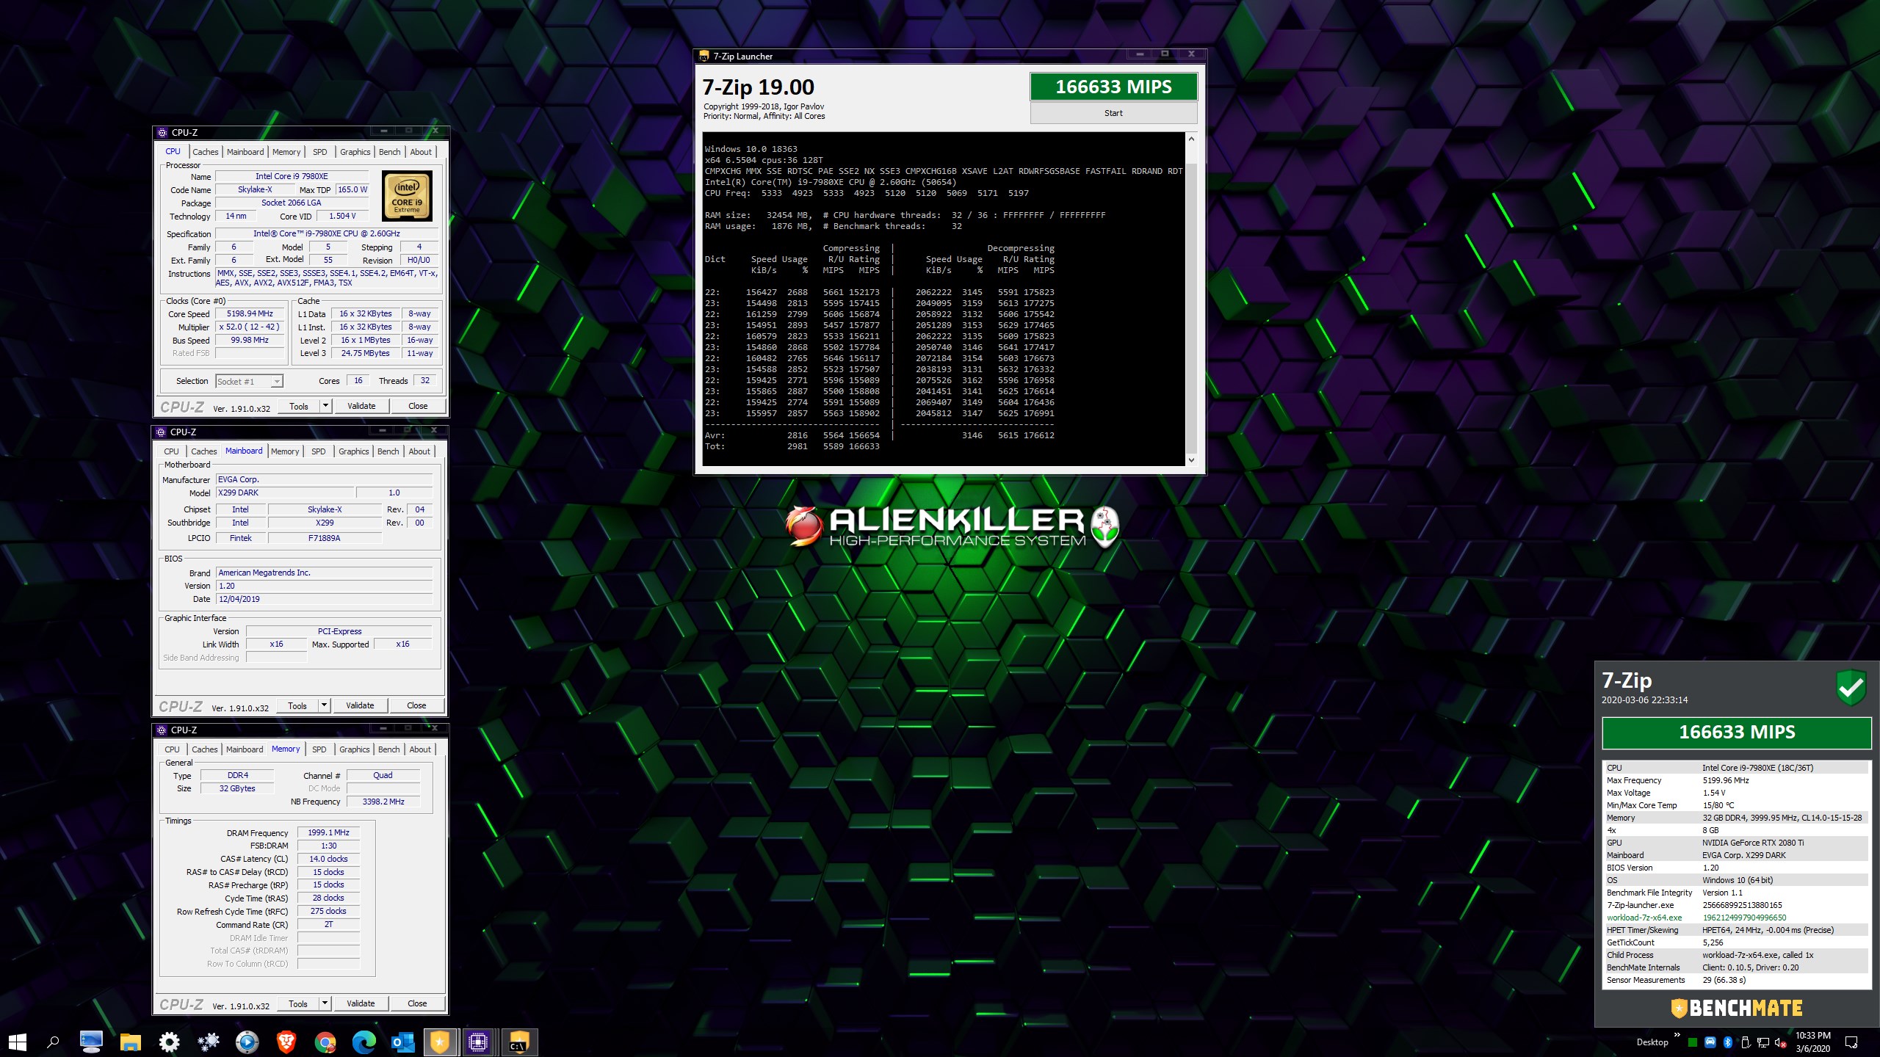Click the Bluetooth tray icon
Screen dimensions: 1880x1057
[1728, 1042]
